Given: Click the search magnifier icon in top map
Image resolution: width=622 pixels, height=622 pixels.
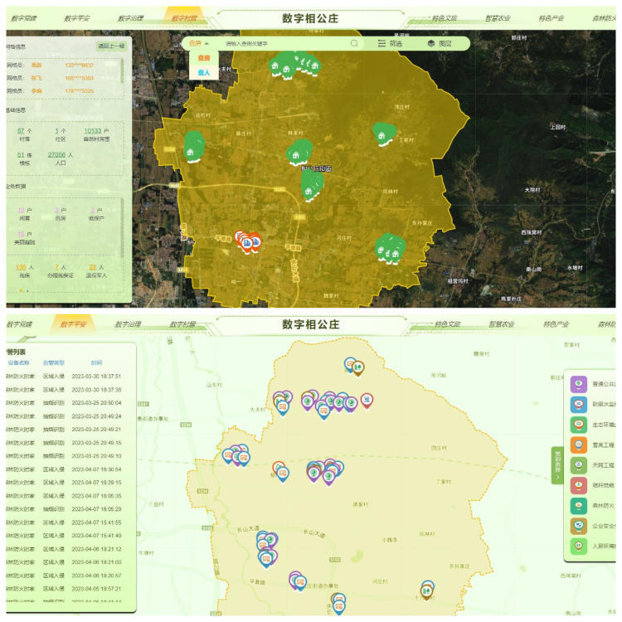Looking at the screenshot, I should pos(354,43).
